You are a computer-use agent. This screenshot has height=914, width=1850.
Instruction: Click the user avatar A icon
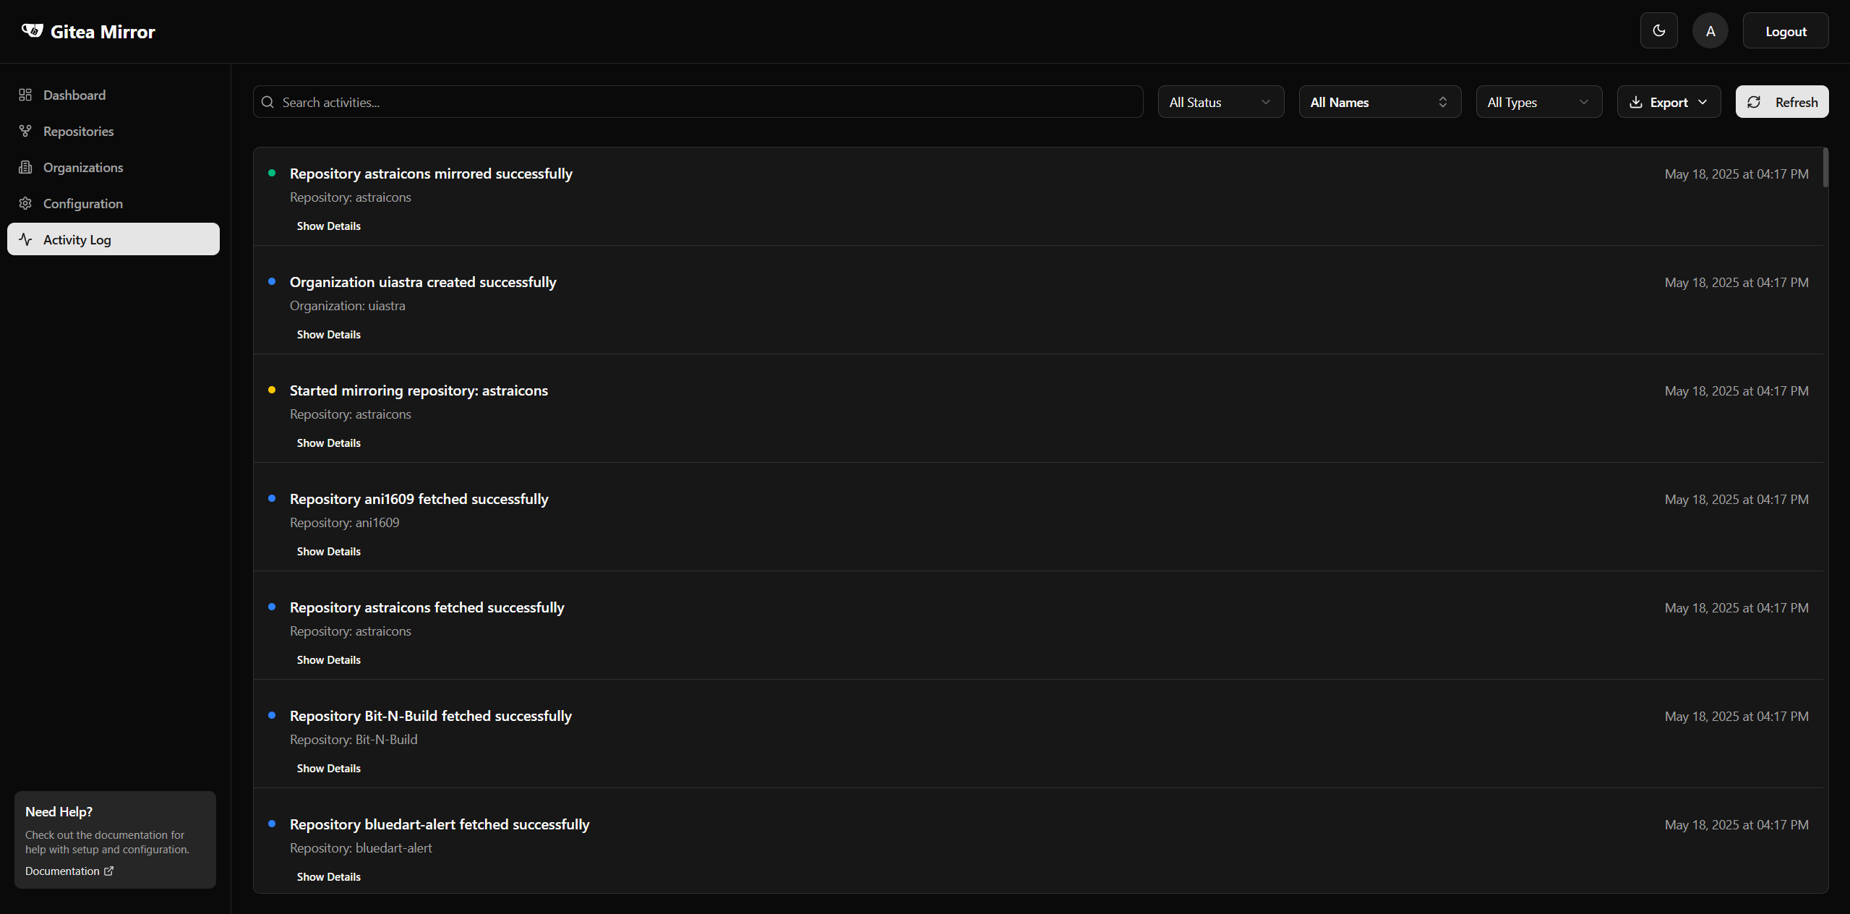pyautogui.click(x=1710, y=31)
